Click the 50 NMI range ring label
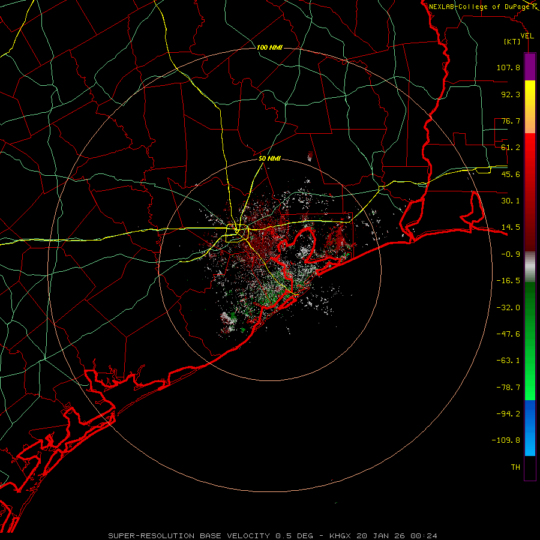 tap(269, 159)
